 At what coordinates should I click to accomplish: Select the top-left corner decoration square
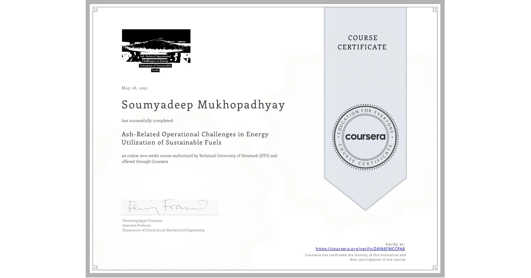click(93, 8)
